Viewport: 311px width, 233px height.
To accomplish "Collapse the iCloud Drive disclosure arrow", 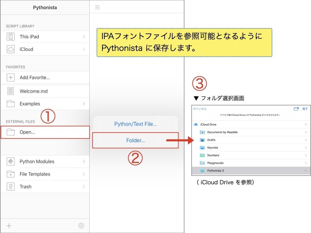I will tap(306, 124).
